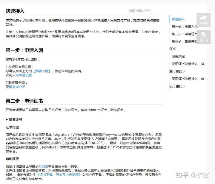Screen dimensions: 215x184
Task: Click the 快速接入 page heading
Action: point(15,11)
